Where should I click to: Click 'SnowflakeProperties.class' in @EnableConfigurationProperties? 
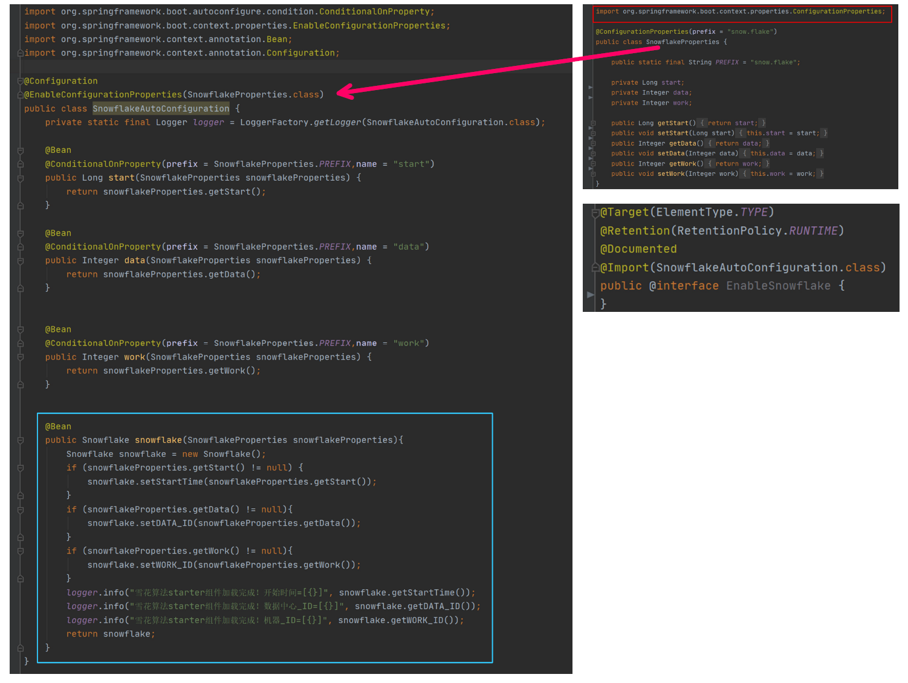pyautogui.click(x=253, y=95)
